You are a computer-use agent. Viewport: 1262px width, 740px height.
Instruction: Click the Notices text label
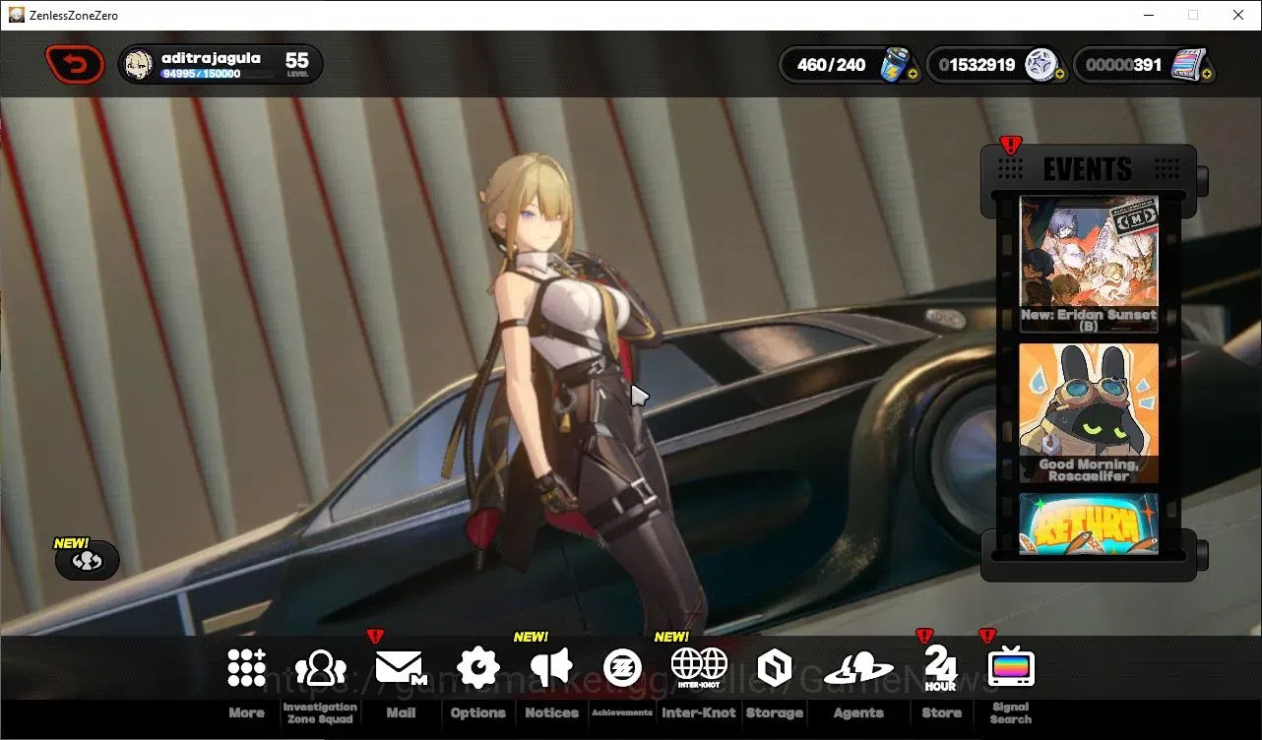[551, 713]
